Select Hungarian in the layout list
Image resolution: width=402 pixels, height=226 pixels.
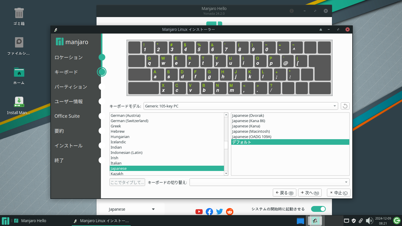coord(167,137)
